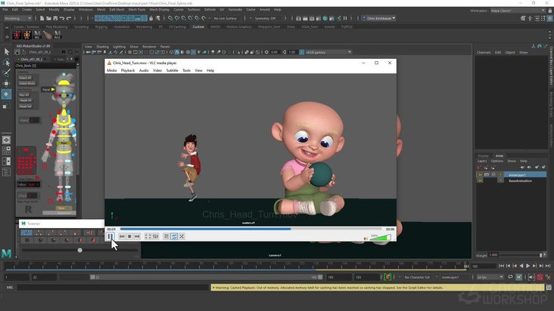
Task: Select the AnimLayer1 animation layer
Action: (x=518, y=174)
